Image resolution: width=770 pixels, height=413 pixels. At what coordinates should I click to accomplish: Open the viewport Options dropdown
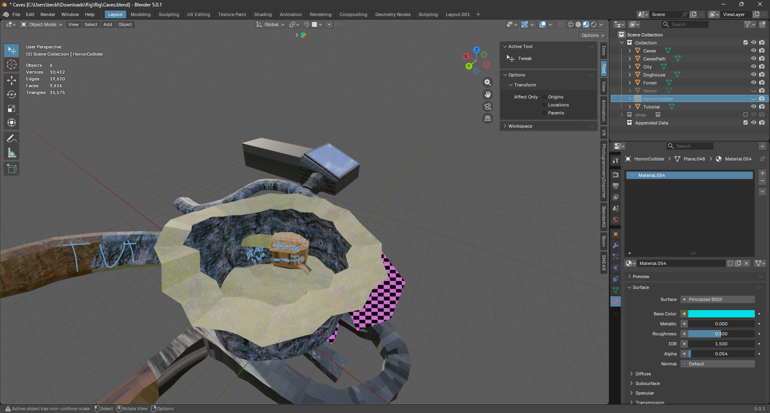click(x=593, y=35)
